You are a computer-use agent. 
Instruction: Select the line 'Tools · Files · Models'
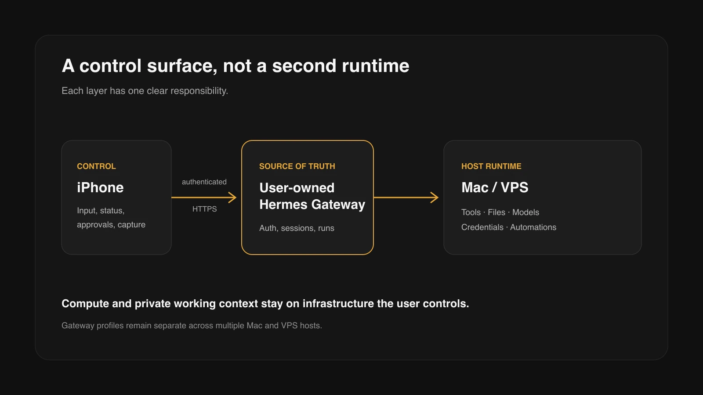click(500, 212)
